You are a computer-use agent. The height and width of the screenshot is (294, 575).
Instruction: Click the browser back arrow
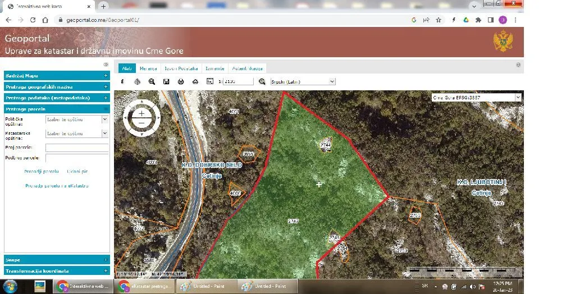click(9, 20)
